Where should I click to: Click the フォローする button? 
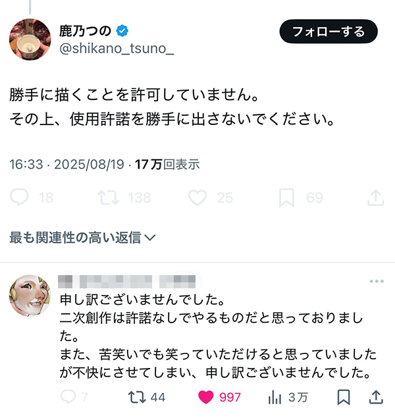coord(328,32)
